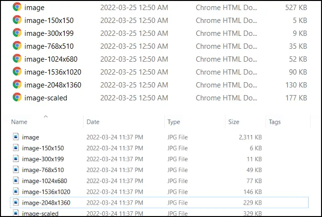Screen dimensions: 322x217
Task: Collapse sort arrow above the Name column
Action: (x=45, y=117)
